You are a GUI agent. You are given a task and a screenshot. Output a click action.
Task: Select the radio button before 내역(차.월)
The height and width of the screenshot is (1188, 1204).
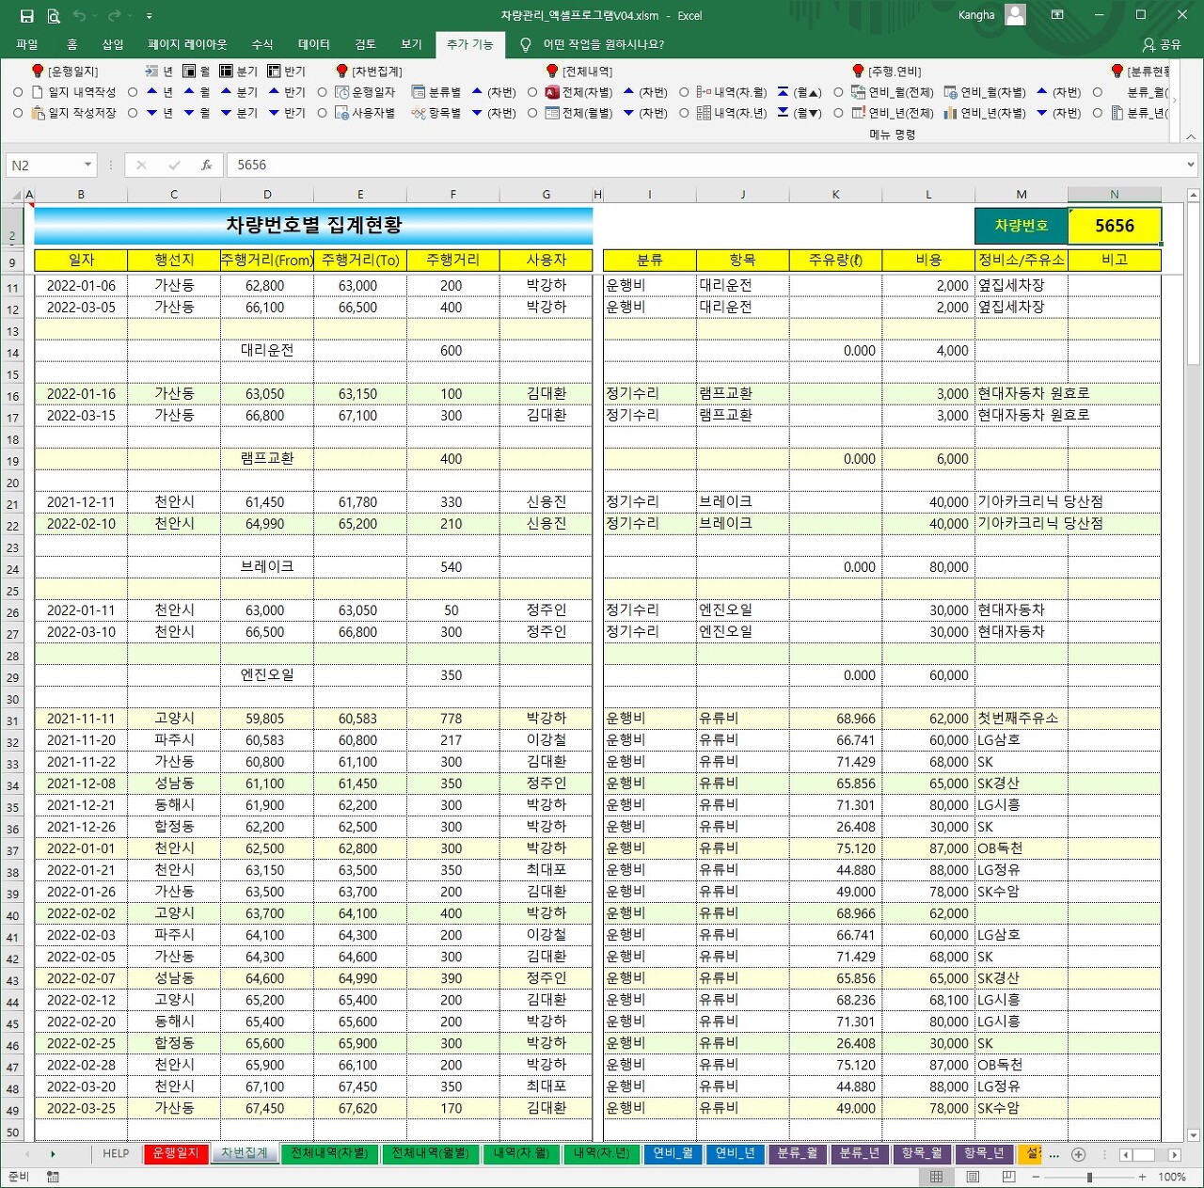click(684, 92)
